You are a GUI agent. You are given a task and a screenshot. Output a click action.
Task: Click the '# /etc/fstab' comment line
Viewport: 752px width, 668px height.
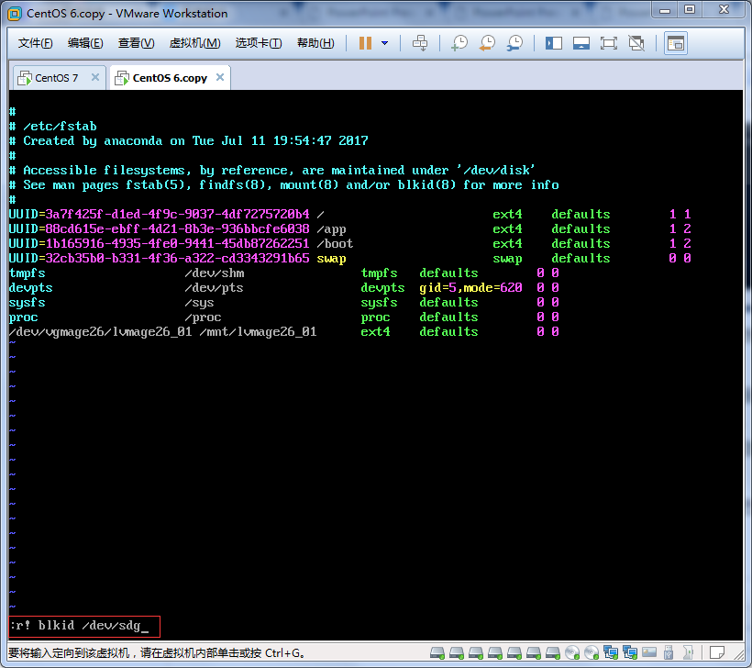coord(53,127)
